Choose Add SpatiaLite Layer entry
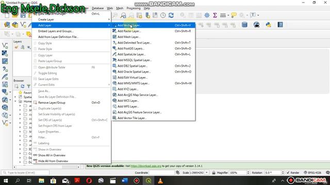The width and height of the screenshot is (330, 185). point(154,54)
